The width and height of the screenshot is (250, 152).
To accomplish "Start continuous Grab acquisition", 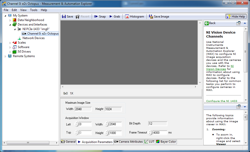I will click(x=114, y=17).
